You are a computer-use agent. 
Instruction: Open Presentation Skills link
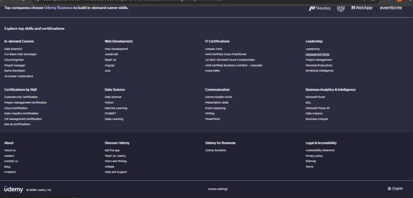[x=217, y=103]
